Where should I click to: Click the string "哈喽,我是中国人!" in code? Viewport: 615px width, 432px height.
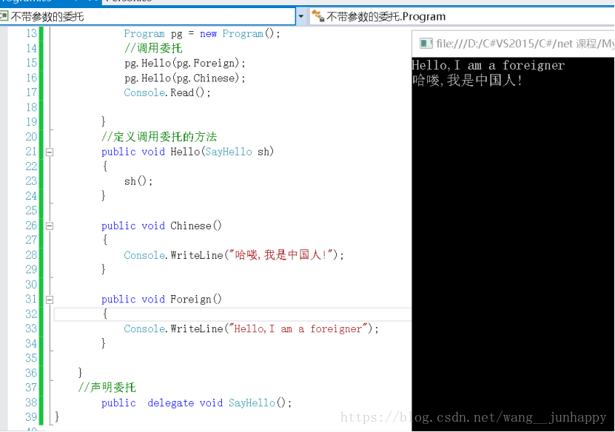[x=282, y=254]
